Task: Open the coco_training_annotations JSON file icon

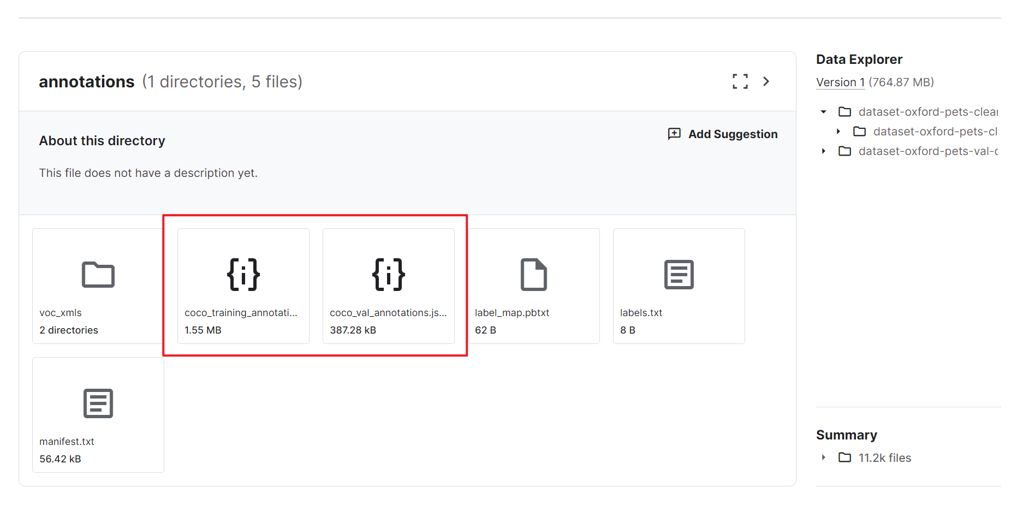Action: click(x=243, y=275)
